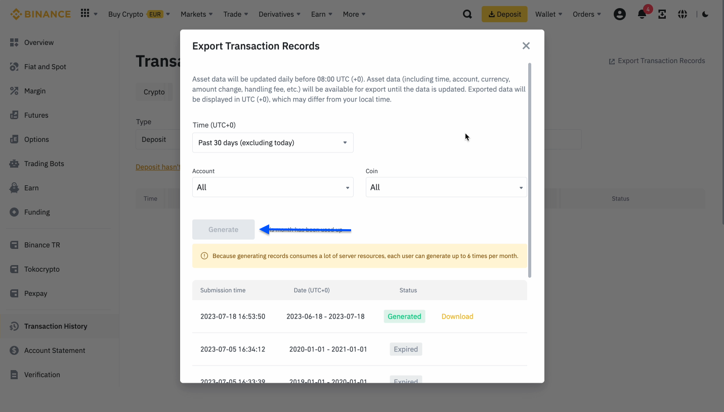The height and width of the screenshot is (412, 724).
Task: Click date range 2020-01-01 - 2021-01-01
Action: click(328, 349)
